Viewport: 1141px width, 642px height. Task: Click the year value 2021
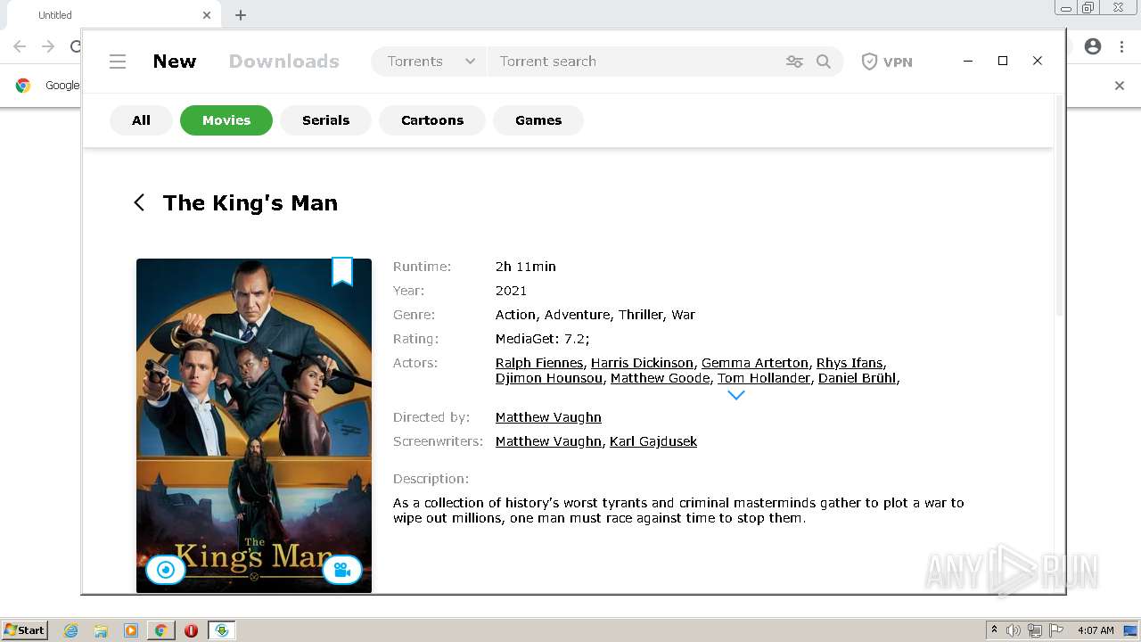click(511, 291)
